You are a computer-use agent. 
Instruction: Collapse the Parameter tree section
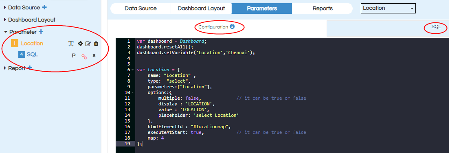point(6,32)
